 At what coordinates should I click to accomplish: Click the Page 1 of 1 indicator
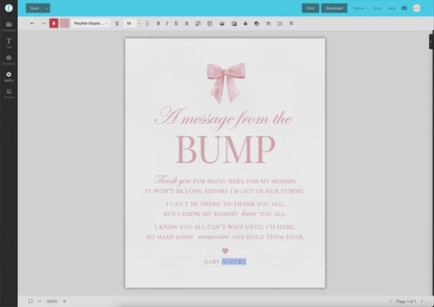click(406, 301)
